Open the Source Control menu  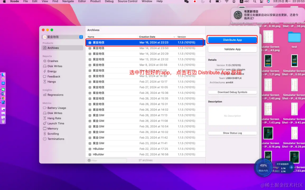[x=127, y=1]
